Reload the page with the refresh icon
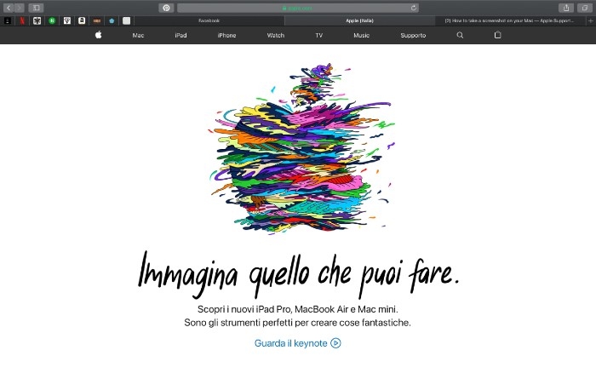The width and height of the screenshot is (596, 373). click(x=414, y=8)
